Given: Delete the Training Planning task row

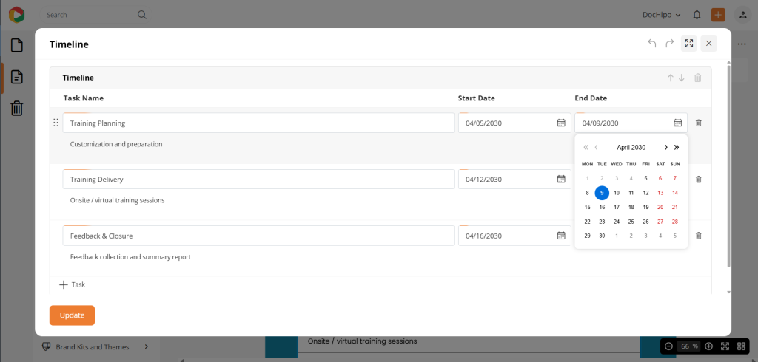Looking at the screenshot, I should tap(699, 123).
